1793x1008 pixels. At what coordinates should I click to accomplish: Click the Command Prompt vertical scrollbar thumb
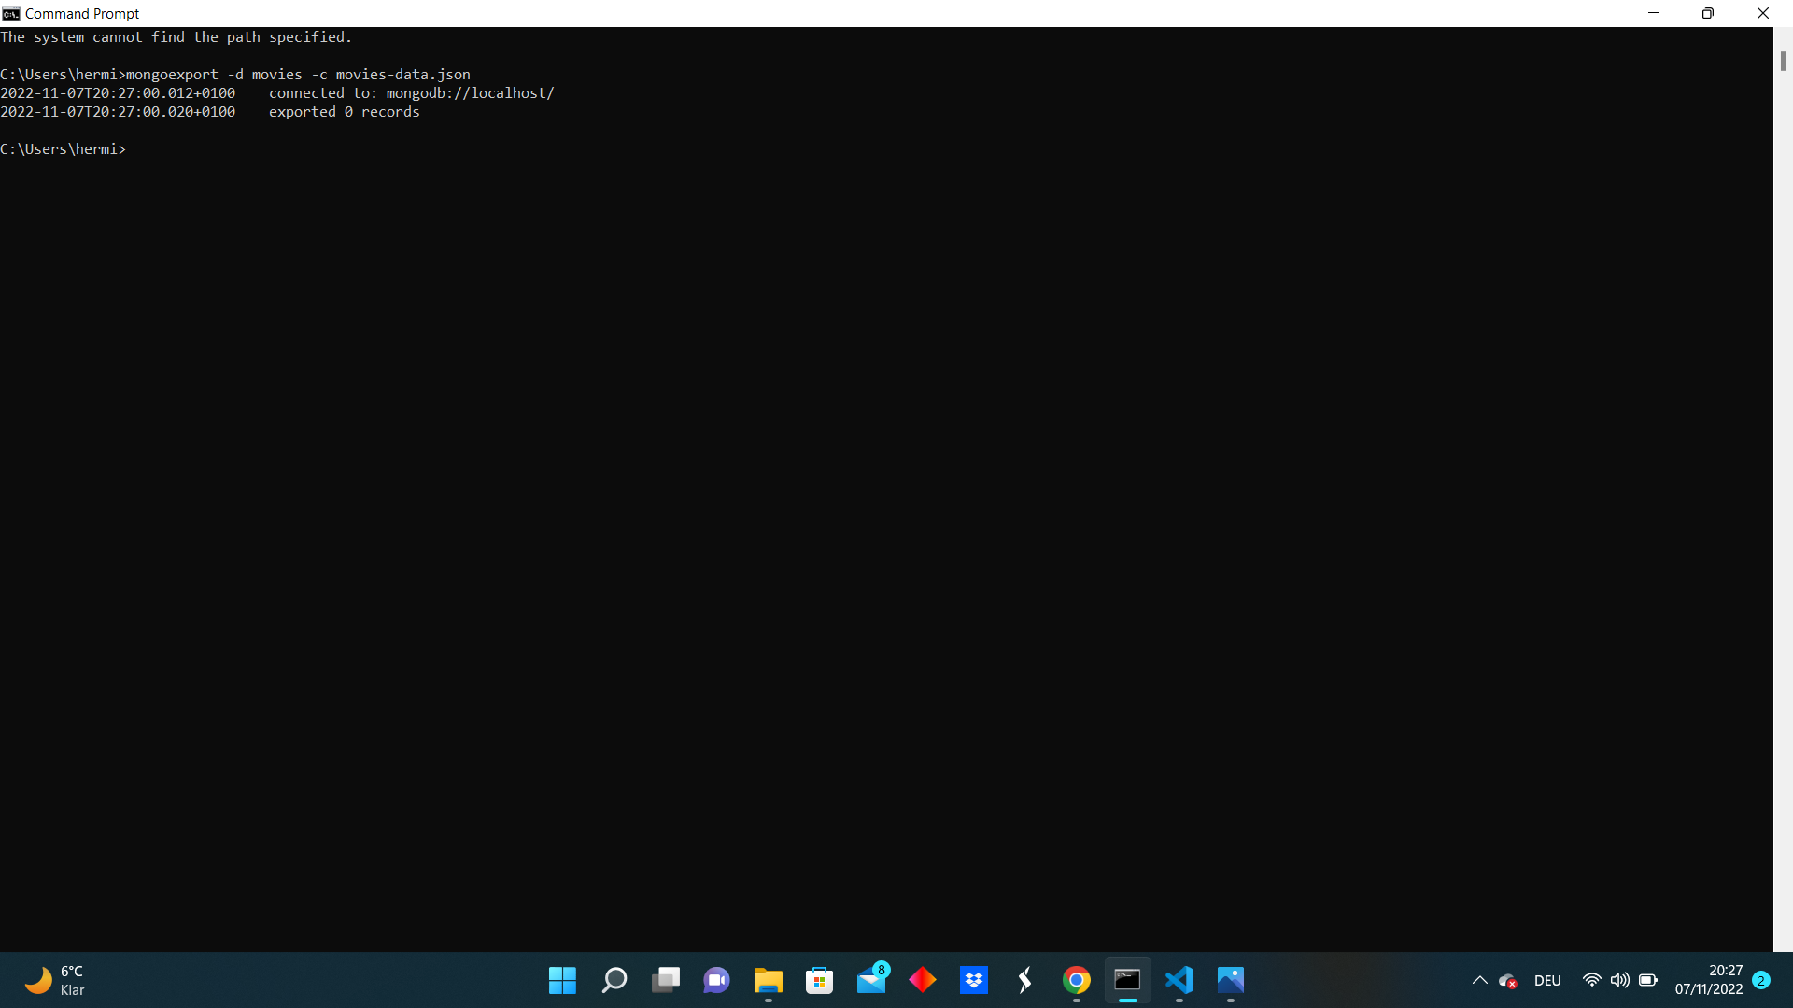coord(1783,61)
